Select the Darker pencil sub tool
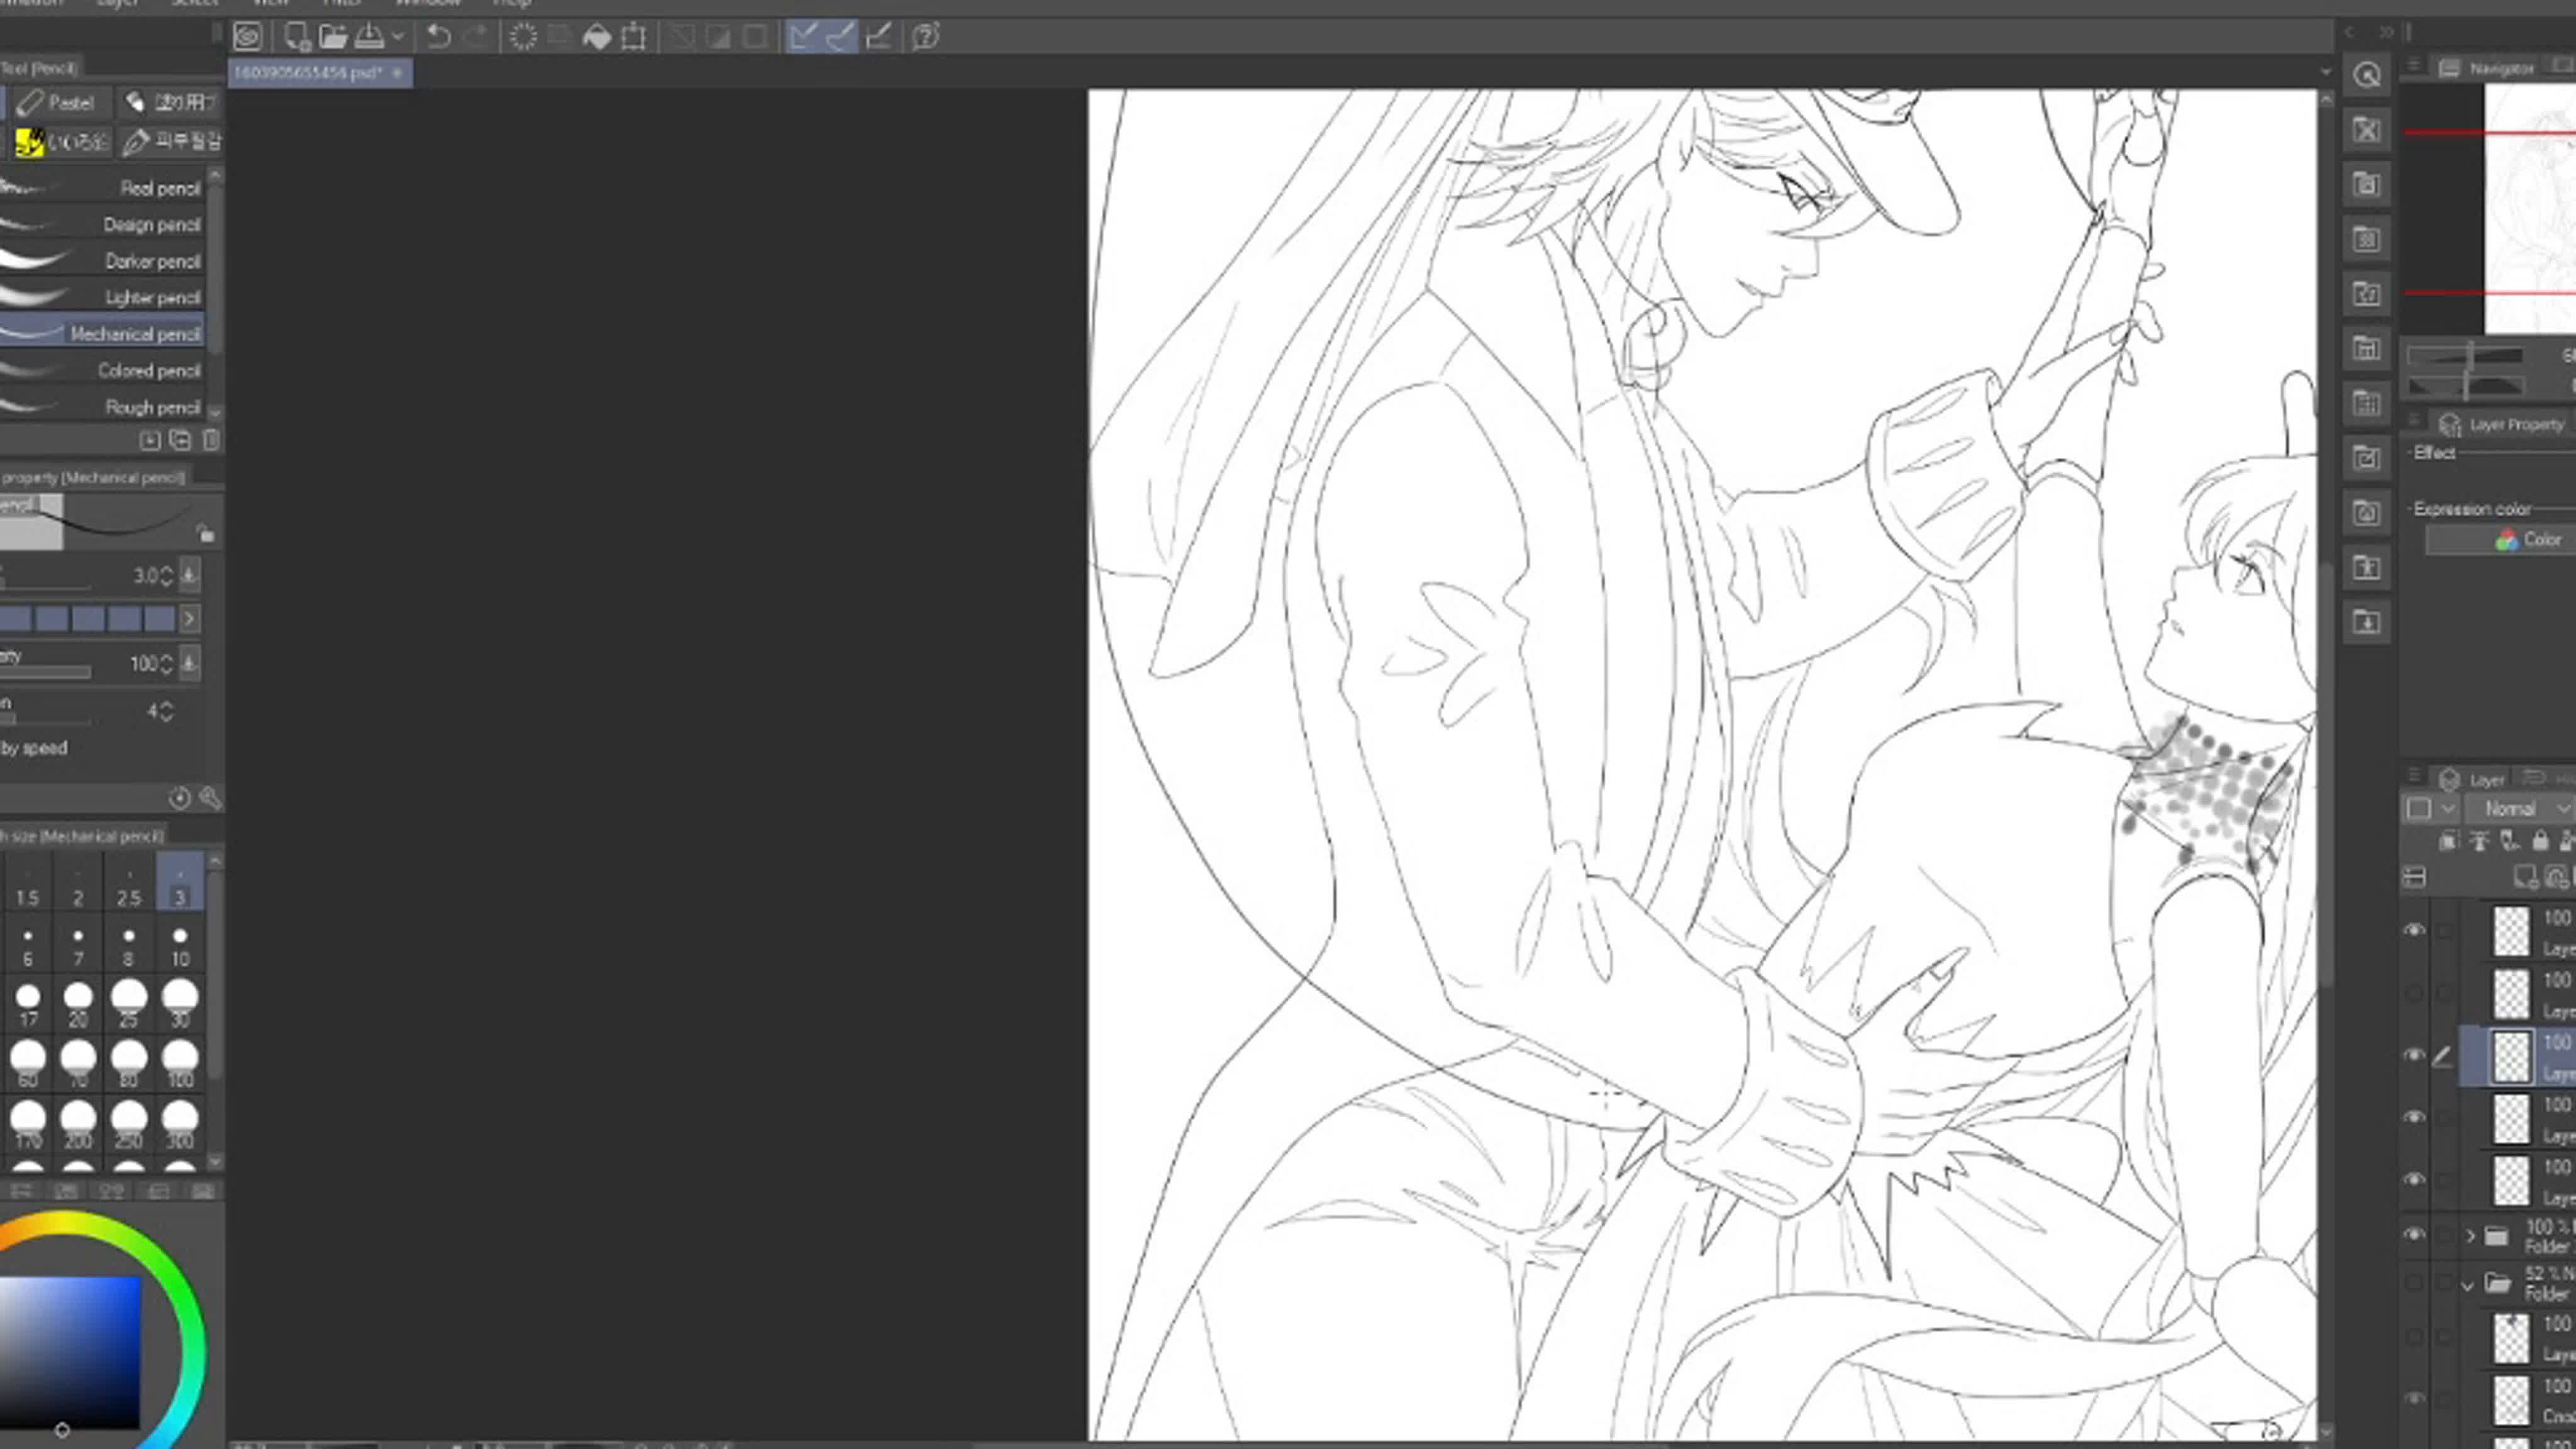The width and height of the screenshot is (2576, 1449). pos(102,261)
